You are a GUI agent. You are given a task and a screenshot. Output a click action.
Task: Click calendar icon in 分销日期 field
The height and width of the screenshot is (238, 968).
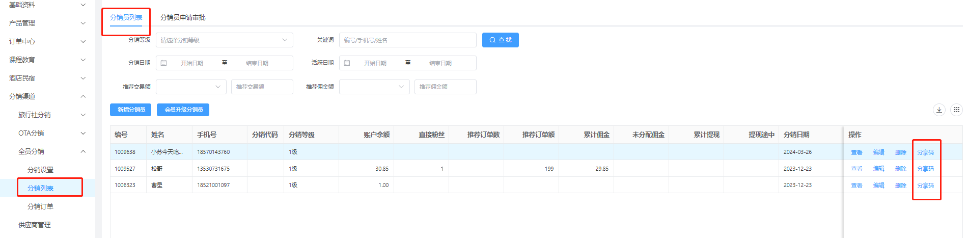tap(164, 63)
